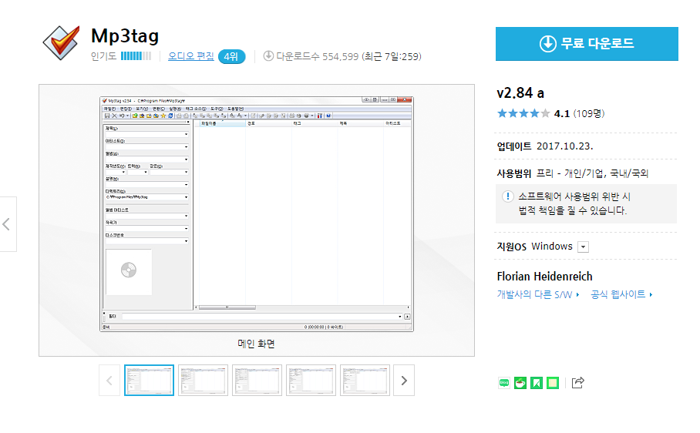Select the fourth screenshot thumbnail

[311, 381]
